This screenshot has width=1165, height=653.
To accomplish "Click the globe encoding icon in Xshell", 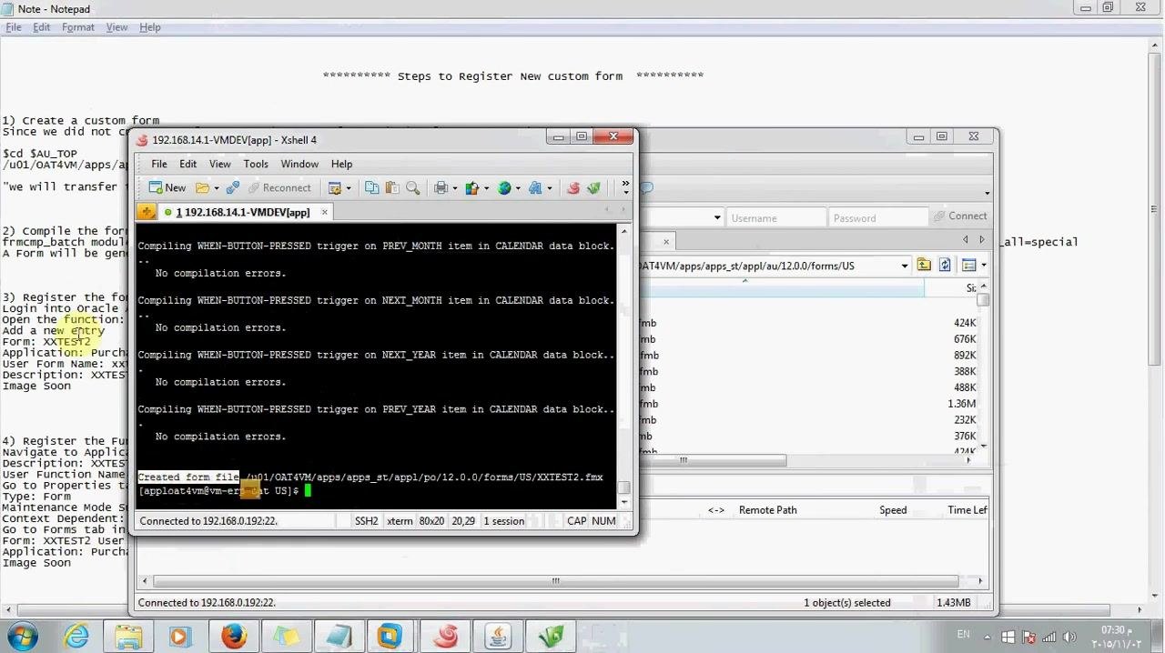I will (x=504, y=187).
